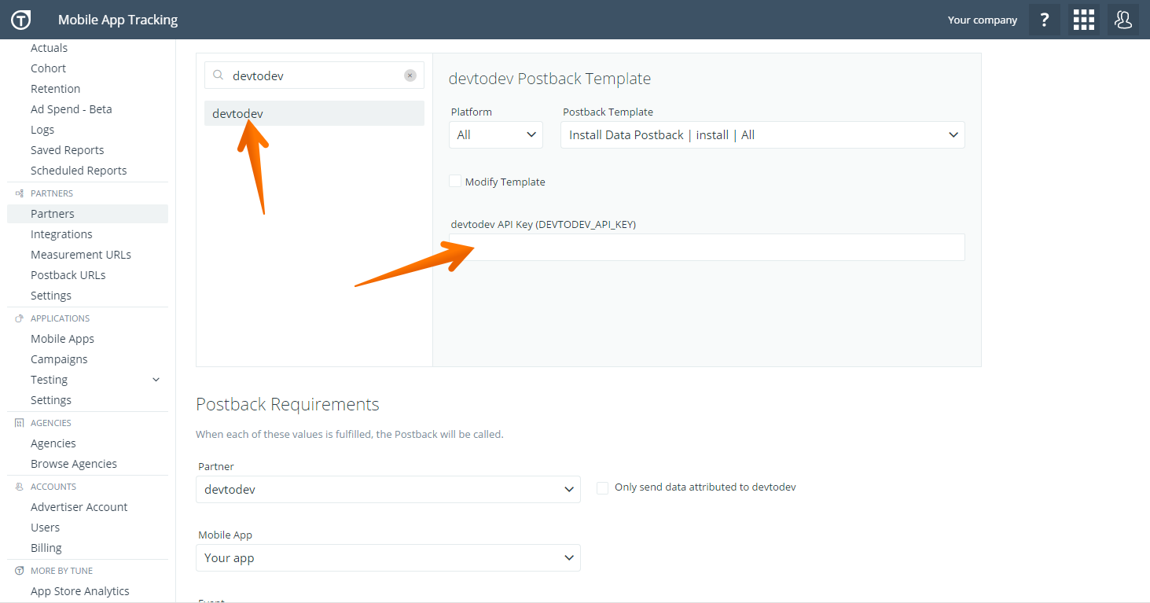Go to Measurement URLs in sidebar
Viewport: 1150px width, 603px height.
tap(80, 255)
